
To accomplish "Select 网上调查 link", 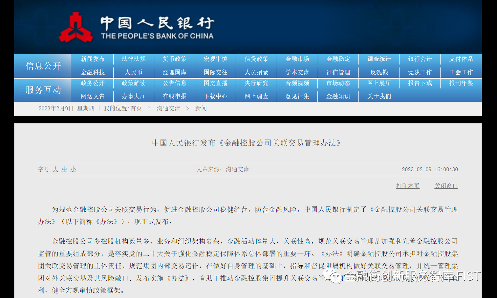I will coord(256,96).
